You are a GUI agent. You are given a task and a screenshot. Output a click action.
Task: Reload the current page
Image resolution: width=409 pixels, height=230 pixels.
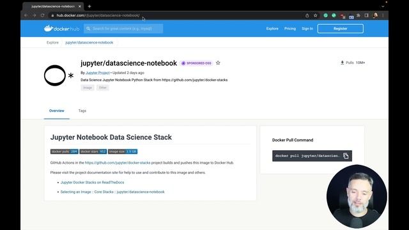tap(43, 15)
